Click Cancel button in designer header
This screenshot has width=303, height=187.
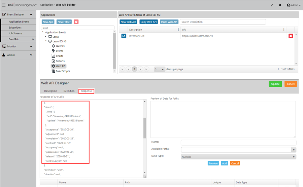pos(291,84)
